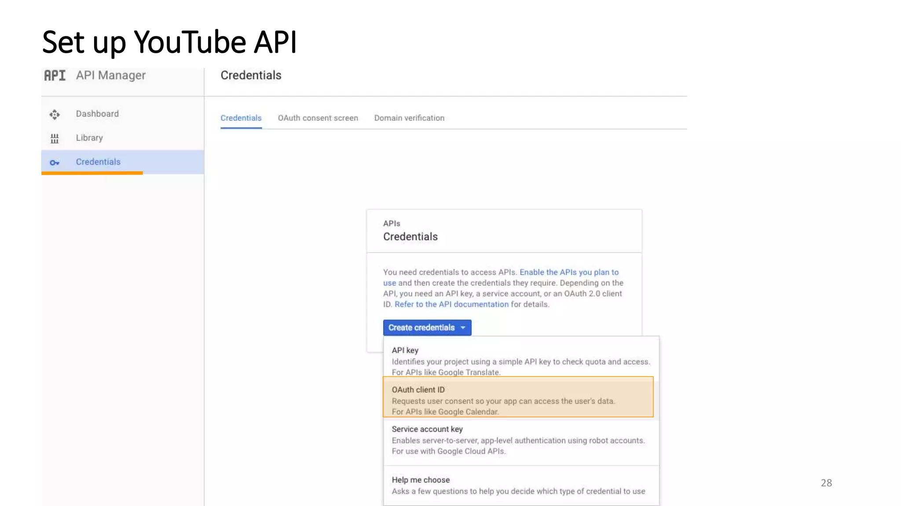
Task: Switch to OAuth consent screen tab
Action: click(318, 118)
